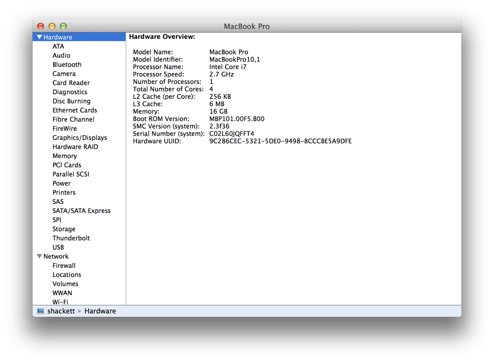Show Graphics/Displays information
The width and height of the screenshot is (494, 362).
[80, 138]
